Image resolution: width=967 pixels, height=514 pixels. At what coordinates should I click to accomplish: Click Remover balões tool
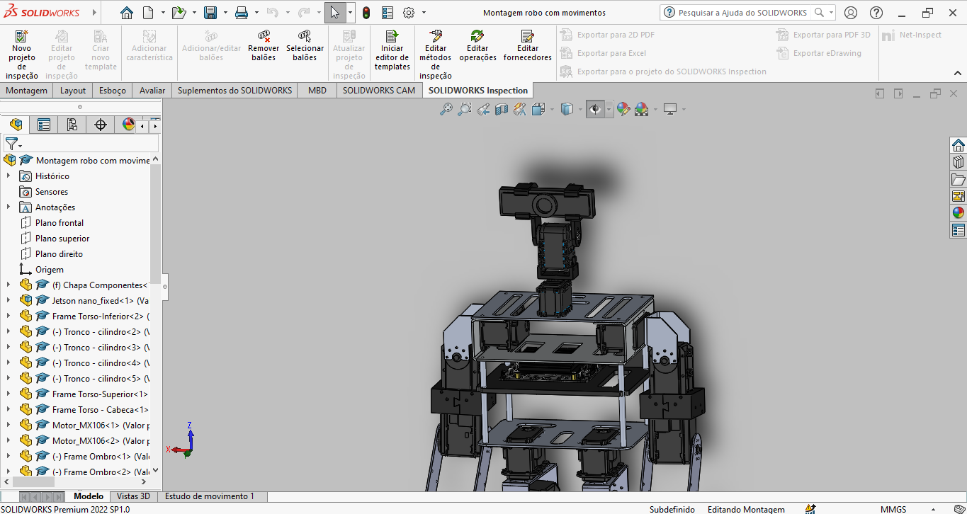click(264, 45)
